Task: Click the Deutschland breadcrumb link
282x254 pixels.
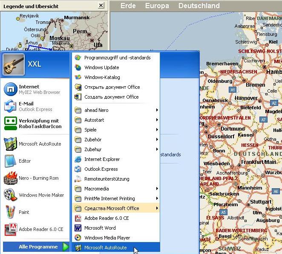Action: pos(199,6)
